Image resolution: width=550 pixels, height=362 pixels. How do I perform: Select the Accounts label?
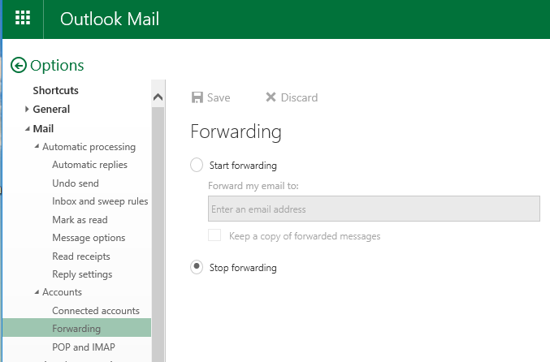click(62, 292)
